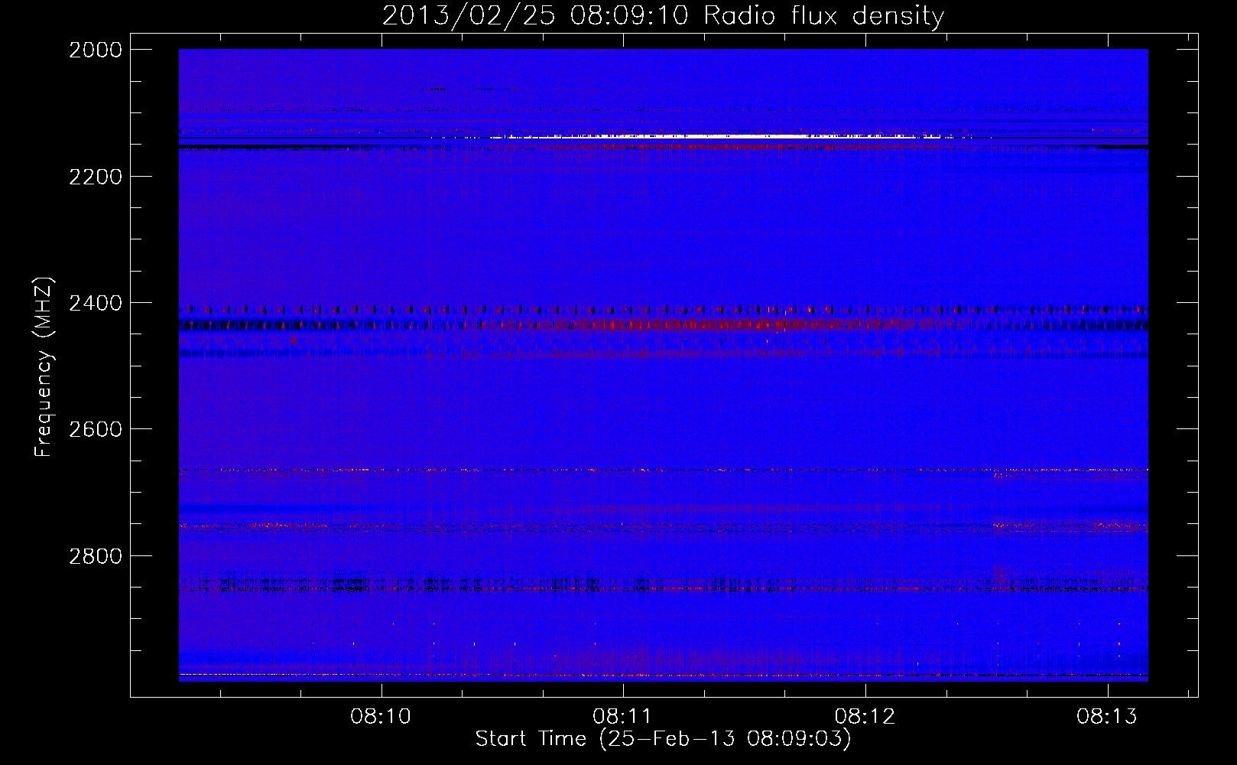Click the 08:11 time axis label
1237x765 pixels.
click(x=622, y=717)
